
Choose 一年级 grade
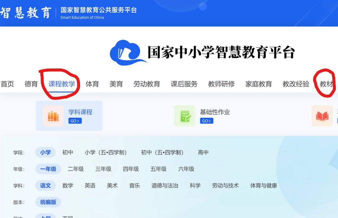point(48,169)
